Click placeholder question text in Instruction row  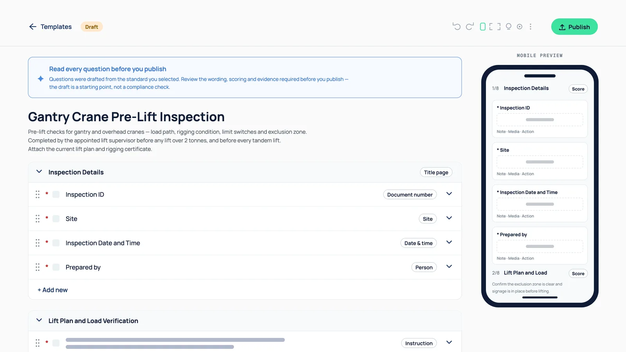175,343
